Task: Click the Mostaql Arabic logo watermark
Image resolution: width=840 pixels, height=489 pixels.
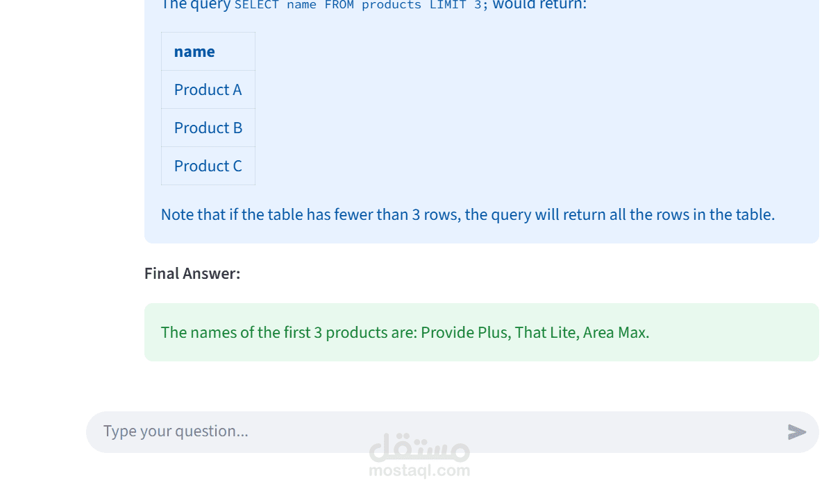Action: point(419,449)
